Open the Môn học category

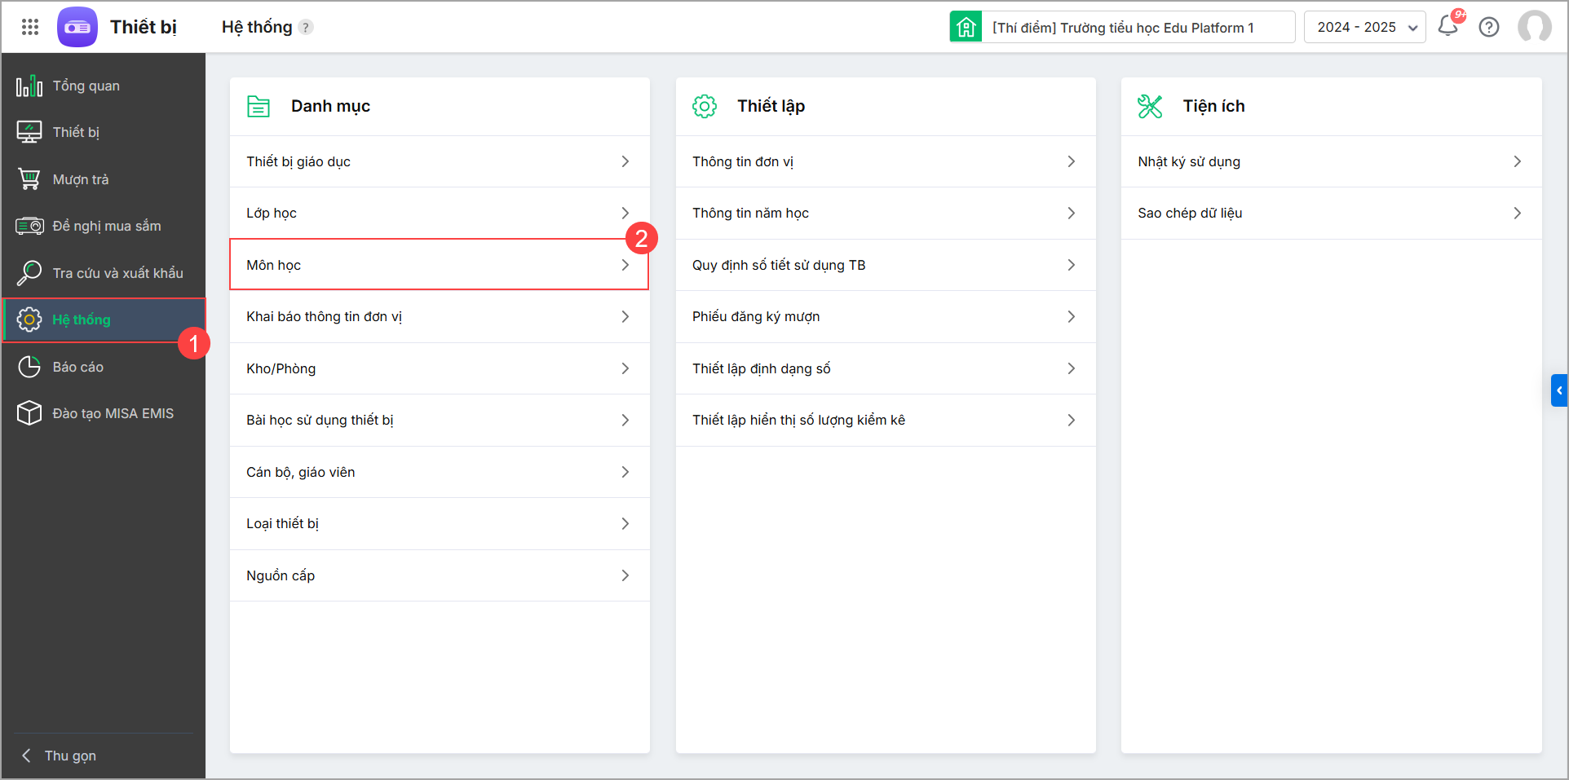click(x=439, y=265)
